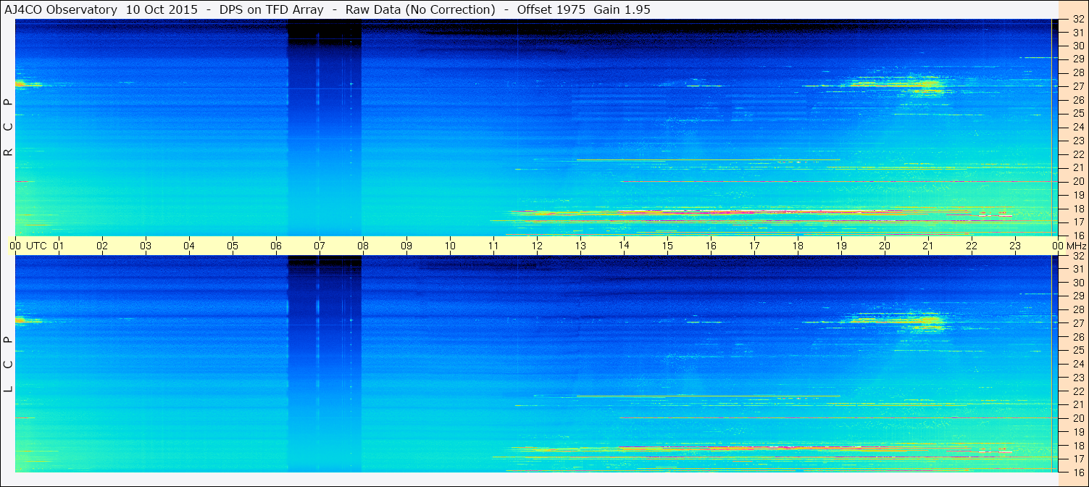The width and height of the screenshot is (1089, 487).
Task: Select the 32 frequency tick in LCP panel
Action: click(x=1077, y=256)
